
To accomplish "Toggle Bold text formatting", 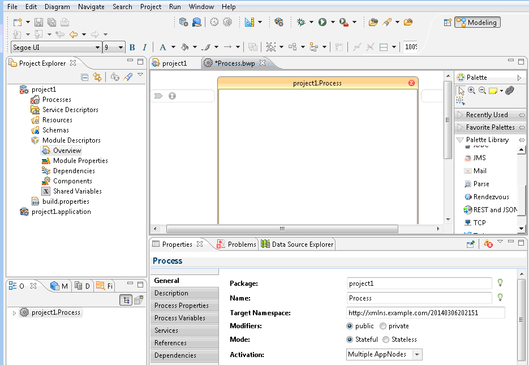I will coord(132,48).
